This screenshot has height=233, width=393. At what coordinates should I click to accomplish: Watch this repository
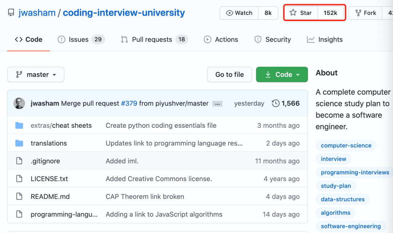pos(239,13)
